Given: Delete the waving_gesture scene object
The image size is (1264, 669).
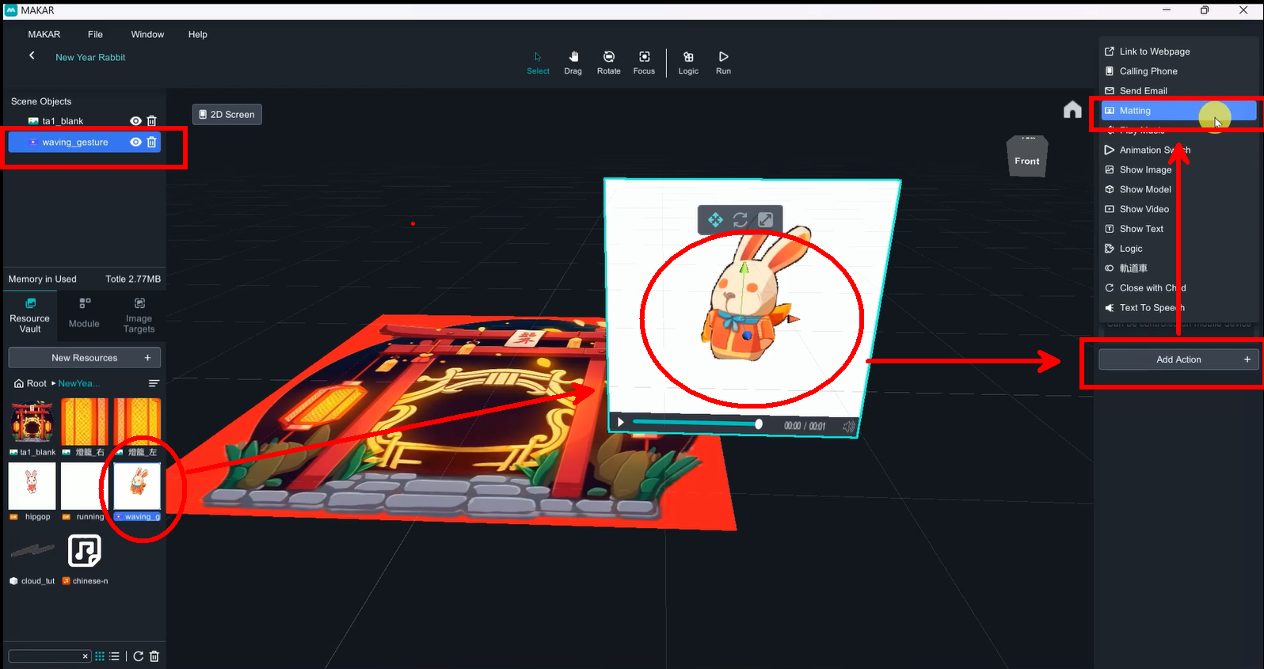Looking at the screenshot, I should 152,143.
